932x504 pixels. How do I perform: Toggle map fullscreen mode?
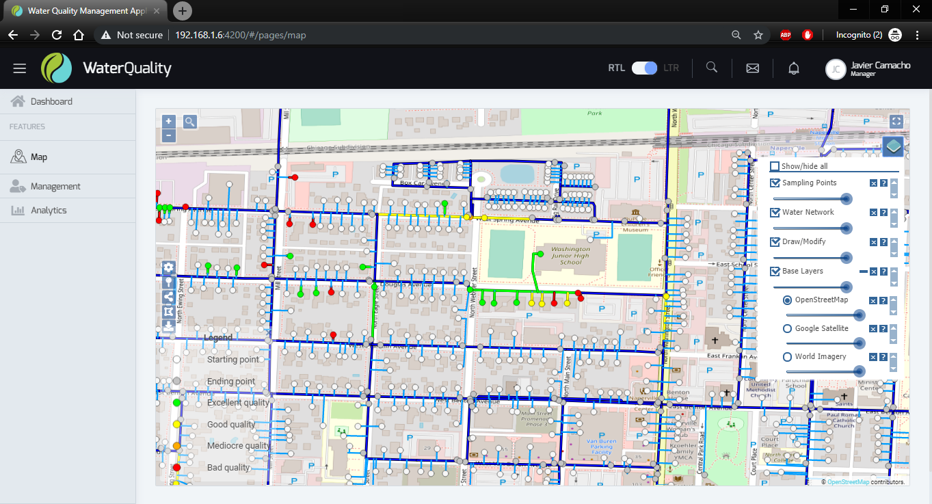(897, 121)
